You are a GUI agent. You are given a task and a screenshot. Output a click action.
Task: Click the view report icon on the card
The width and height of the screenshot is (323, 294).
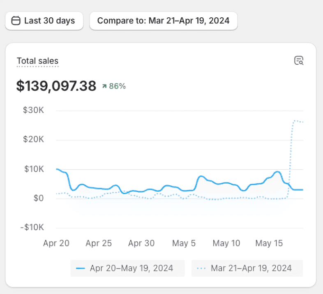pyautogui.click(x=299, y=61)
